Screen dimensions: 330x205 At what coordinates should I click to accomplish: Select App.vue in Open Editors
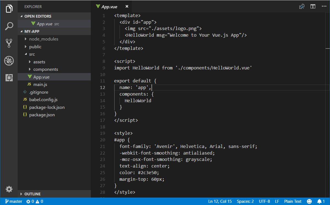54,24
